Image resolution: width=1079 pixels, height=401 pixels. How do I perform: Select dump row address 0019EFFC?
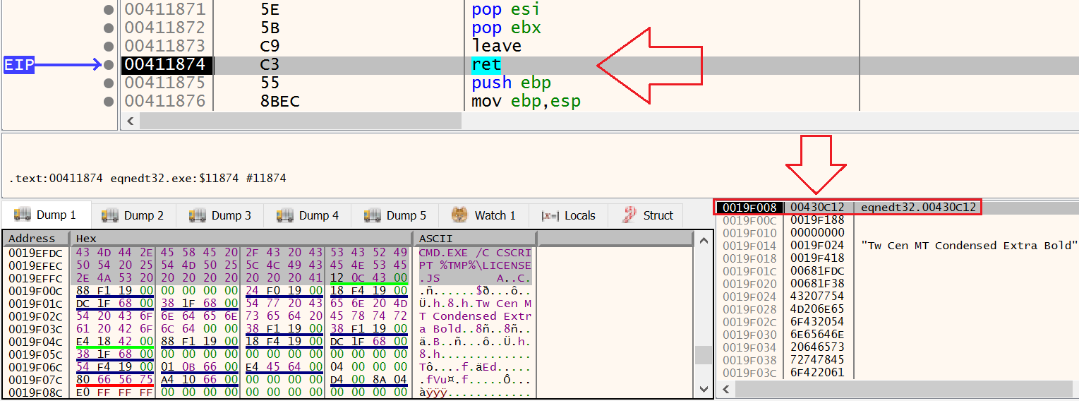pyautogui.click(x=35, y=278)
